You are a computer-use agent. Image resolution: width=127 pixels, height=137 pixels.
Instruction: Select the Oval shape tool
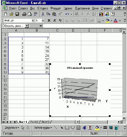tap(73, 128)
